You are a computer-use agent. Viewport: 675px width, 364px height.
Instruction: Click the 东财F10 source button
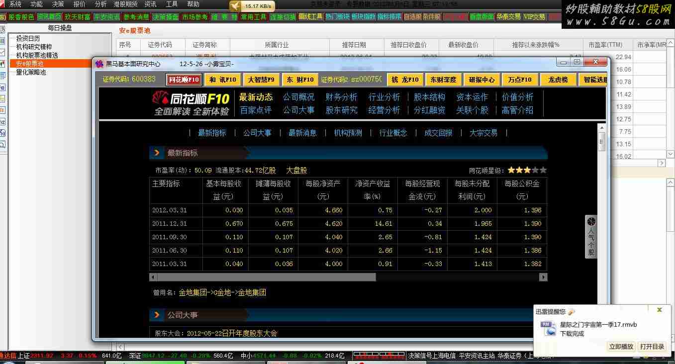point(299,80)
